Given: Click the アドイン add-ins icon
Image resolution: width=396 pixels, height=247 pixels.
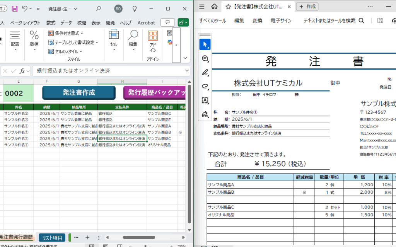Looking at the screenshot, I should tap(153, 42).
